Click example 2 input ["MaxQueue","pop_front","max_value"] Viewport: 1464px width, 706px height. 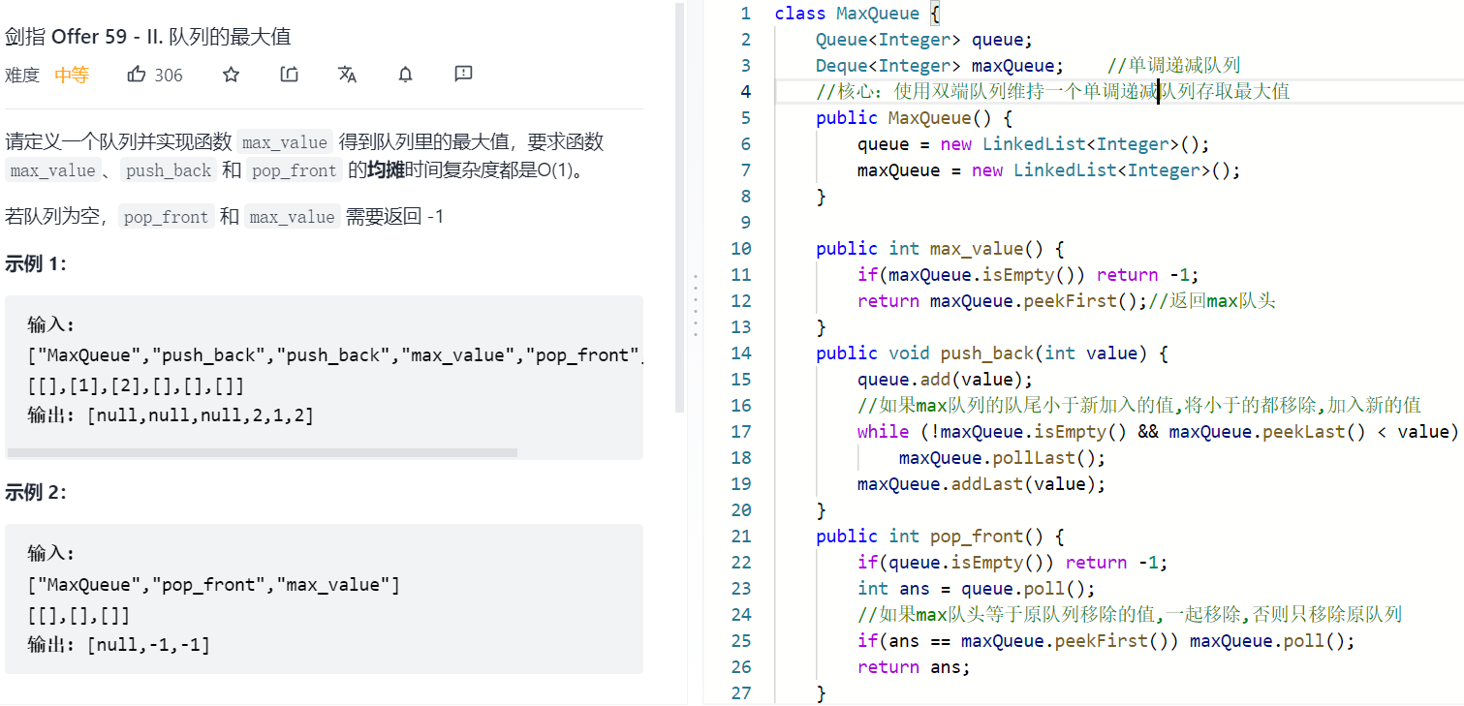[214, 585]
